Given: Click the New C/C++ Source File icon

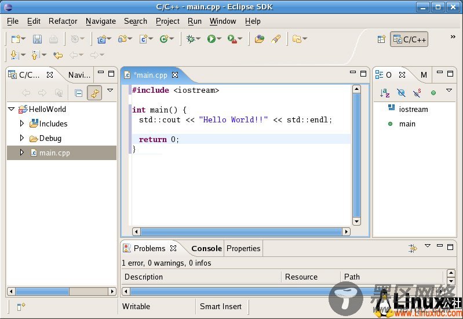Looking at the screenshot, I should [144, 39].
